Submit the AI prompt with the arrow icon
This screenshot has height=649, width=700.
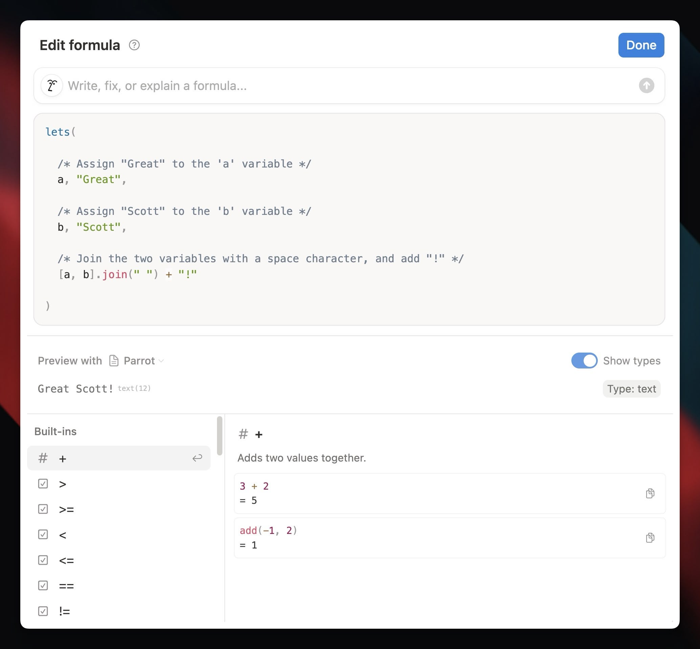click(x=646, y=85)
